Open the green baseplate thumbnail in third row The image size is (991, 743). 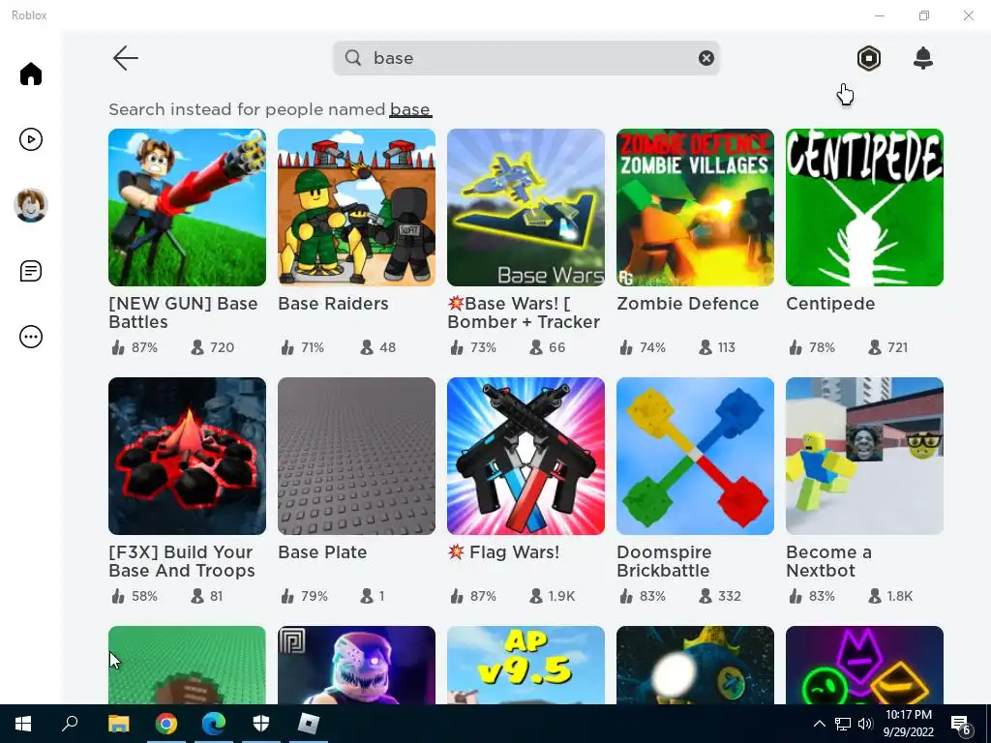tap(187, 665)
